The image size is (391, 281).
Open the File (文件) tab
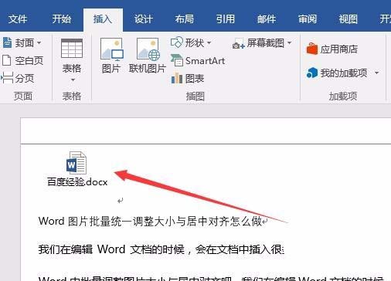pyautogui.click(x=18, y=19)
